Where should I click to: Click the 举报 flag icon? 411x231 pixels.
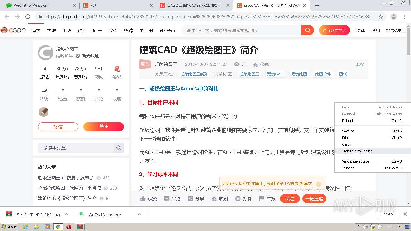262,199
